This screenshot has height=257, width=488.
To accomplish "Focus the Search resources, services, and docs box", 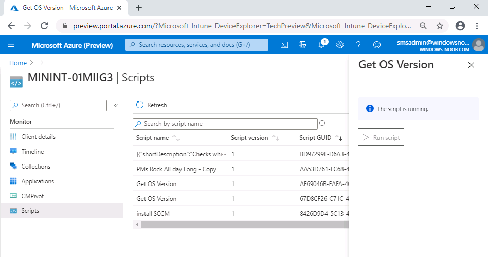I will [x=197, y=45].
